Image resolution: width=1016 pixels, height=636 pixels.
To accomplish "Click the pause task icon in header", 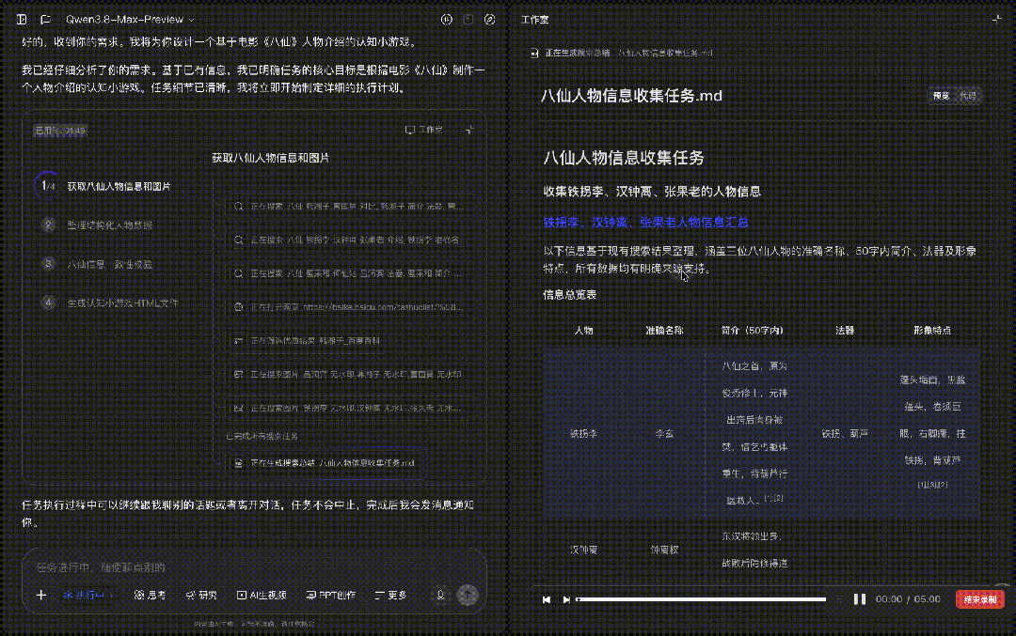I will 447,20.
